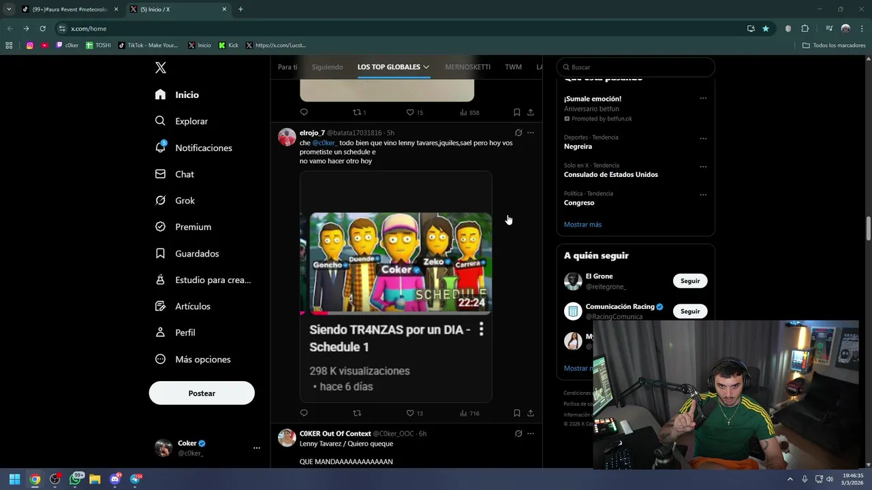This screenshot has height=490, width=872.
Task: Open Explorar from the sidebar
Action: point(181,121)
